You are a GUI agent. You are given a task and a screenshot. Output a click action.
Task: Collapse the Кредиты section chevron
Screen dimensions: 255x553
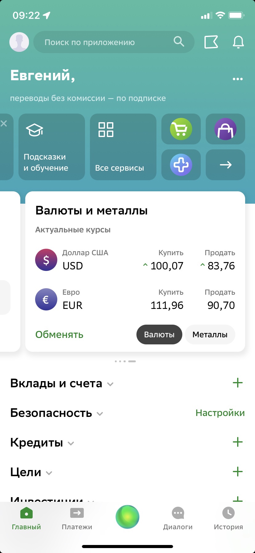[x=71, y=443]
